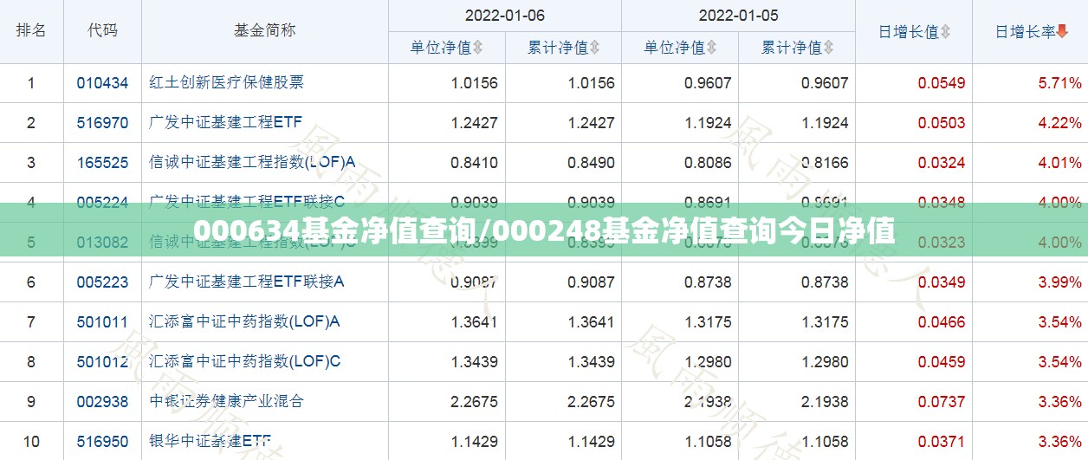The height and width of the screenshot is (460, 1088).
Task: Open 红土创新医疗保健股票 fund page
Action: pyautogui.click(x=227, y=83)
